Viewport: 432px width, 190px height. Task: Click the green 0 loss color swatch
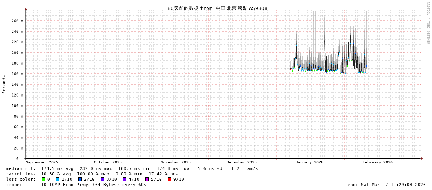[44, 179]
